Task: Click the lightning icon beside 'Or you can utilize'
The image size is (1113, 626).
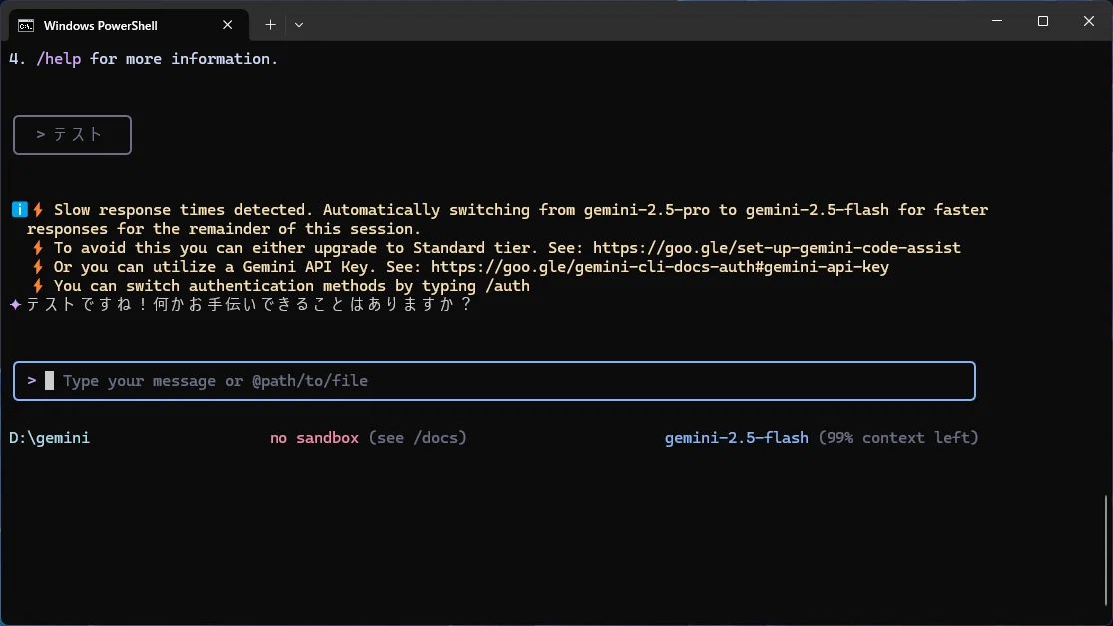Action: point(38,267)
